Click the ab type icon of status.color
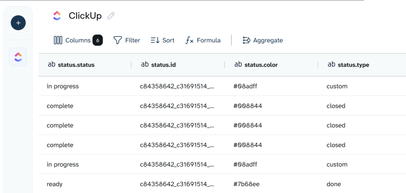Image resolution: width=406 pixels, height=193 pixels. 238,64
